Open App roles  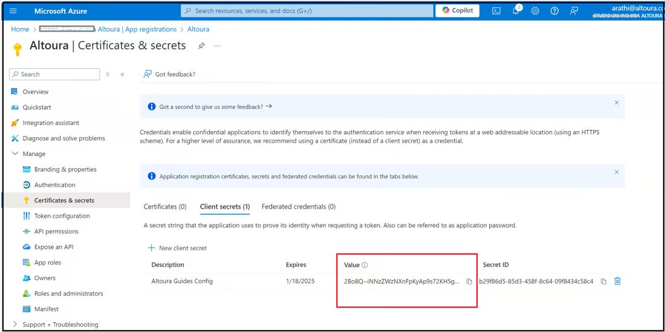pyautogui.click(x=48, y=262)
